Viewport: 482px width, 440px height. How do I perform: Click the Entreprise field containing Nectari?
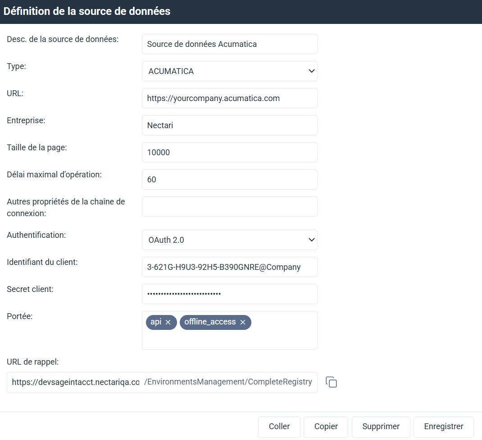coord(230,125)
